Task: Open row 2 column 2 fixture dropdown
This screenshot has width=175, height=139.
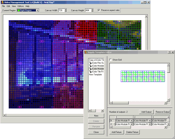Action: pyautogui.click(x=150, y=124)
